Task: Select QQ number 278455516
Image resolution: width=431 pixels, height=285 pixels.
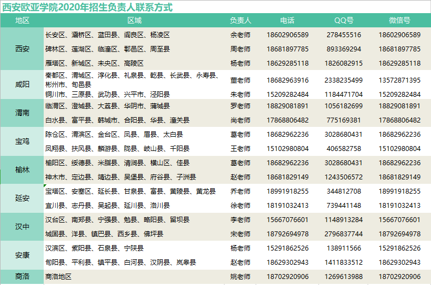Action: 344,35
